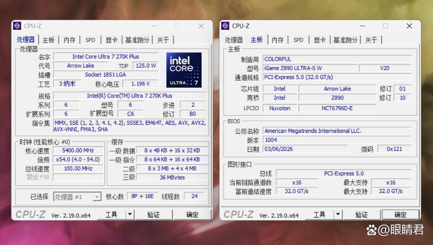Click American Megatrends International LLC. BIOS field
The image size is (433, 245).
pos(337,131)
